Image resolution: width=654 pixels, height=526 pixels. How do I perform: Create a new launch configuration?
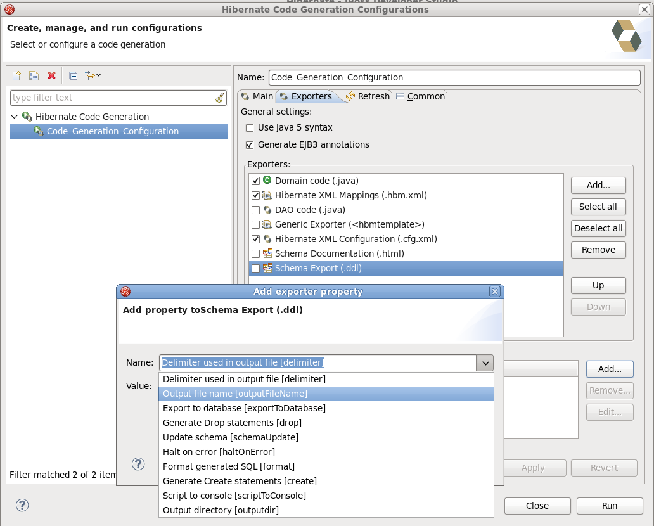16,75
